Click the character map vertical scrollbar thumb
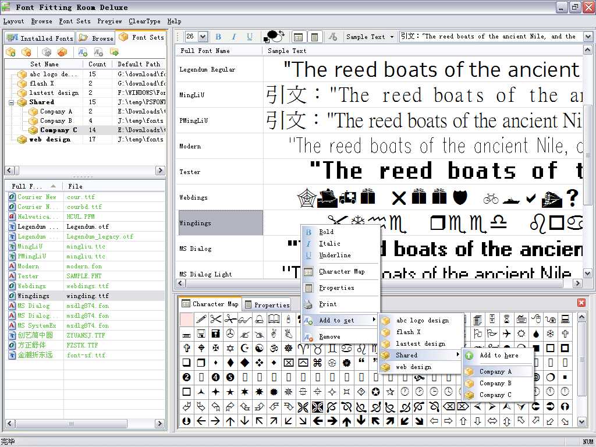This screenshot has width=596, height=447. click(x=581, y=359)
